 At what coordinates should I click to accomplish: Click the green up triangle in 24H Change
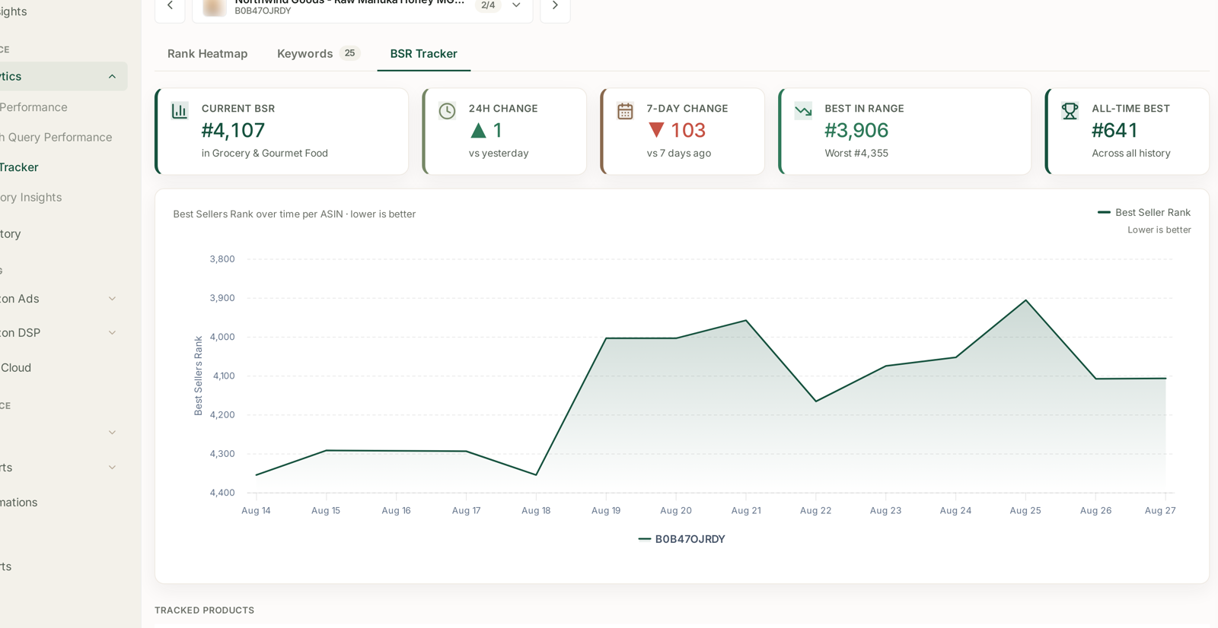[478, 131]
